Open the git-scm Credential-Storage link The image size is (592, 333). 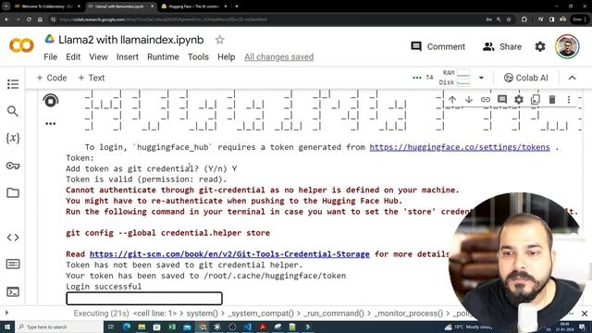click(x=229, y=254)
